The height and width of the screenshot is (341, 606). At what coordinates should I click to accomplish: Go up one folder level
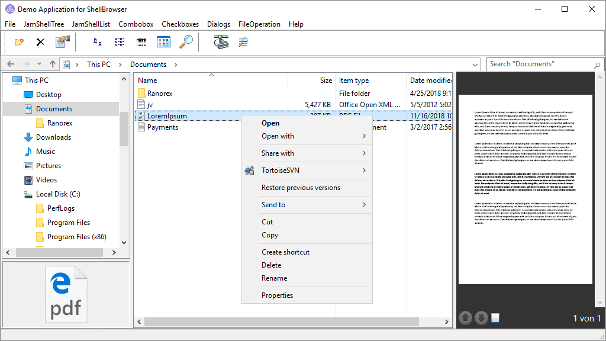53,64
